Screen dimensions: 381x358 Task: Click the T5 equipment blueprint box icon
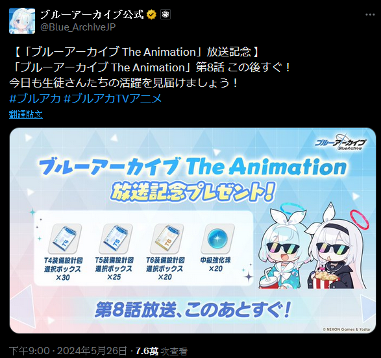click(116, 239)
